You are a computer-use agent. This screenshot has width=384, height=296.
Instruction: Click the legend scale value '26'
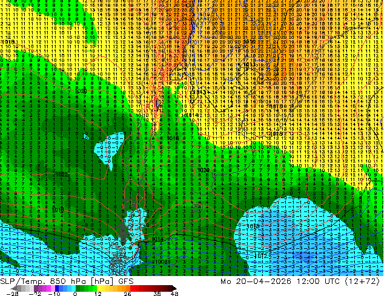coord(127,294)
